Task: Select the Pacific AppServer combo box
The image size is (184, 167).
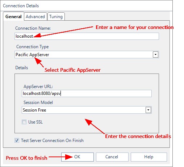Action: point(87,55)
